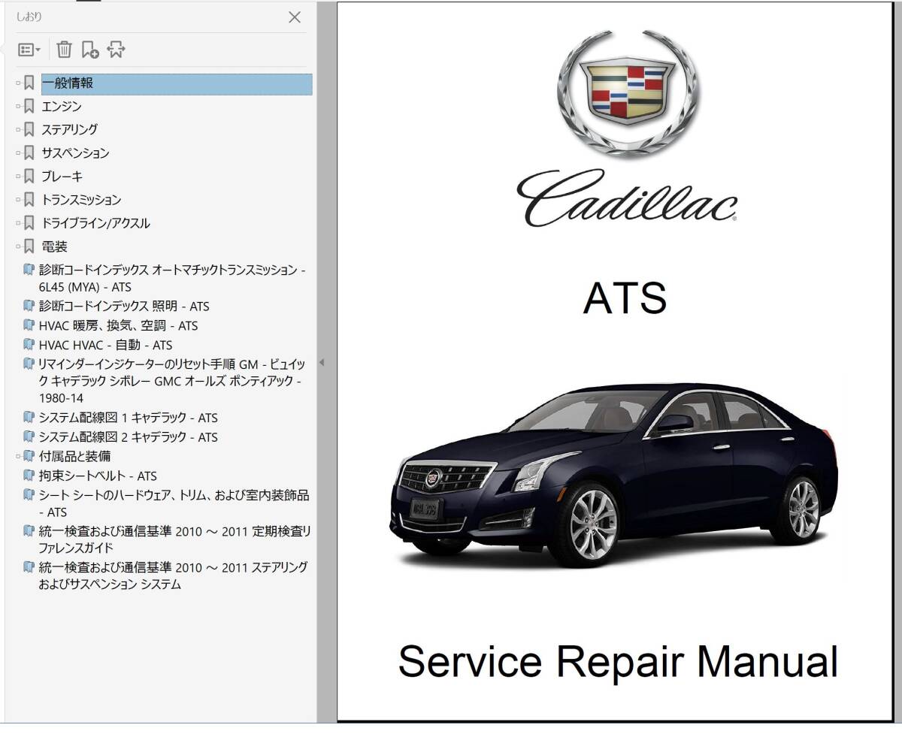Viewport: 902px width, 737px height.
Task: Find the current bookmark icon
Action: tap(116, 50)
